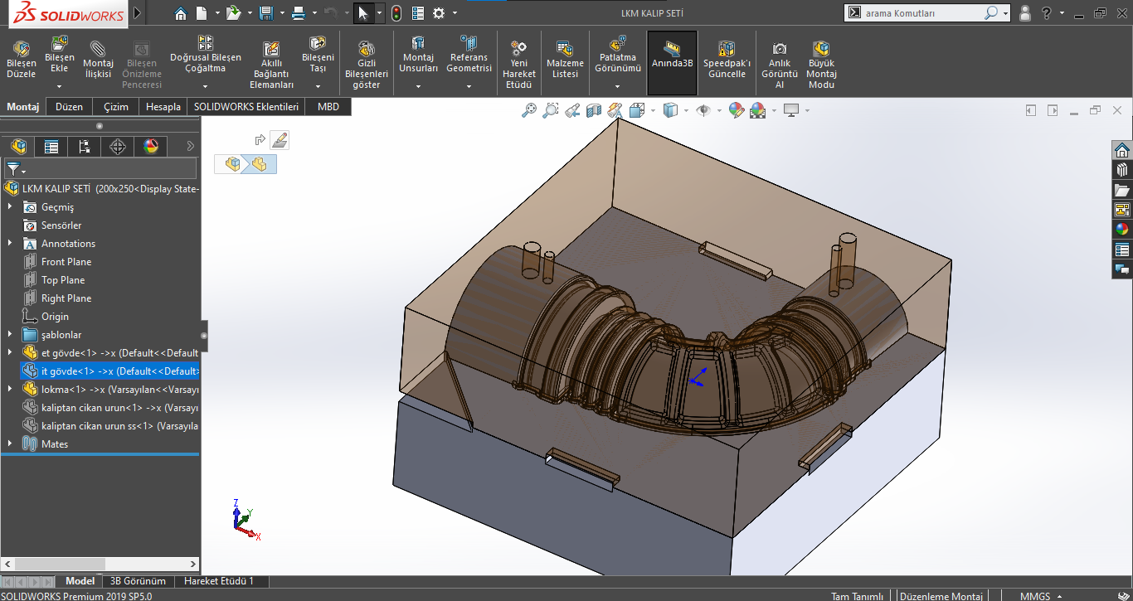This screenshot has height=601, width=1133.
Task: Switch to Çizim ribbon tab
Action: click(x=116, y=107)
